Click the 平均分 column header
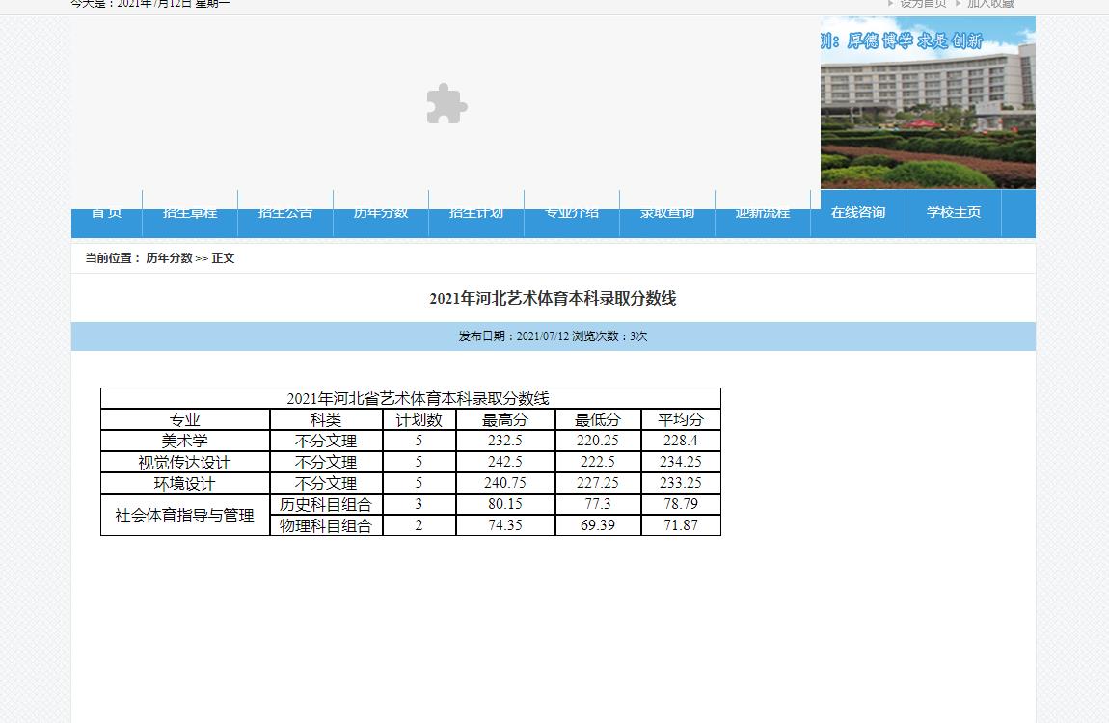The image size is (1109, 723). [681, 419]
